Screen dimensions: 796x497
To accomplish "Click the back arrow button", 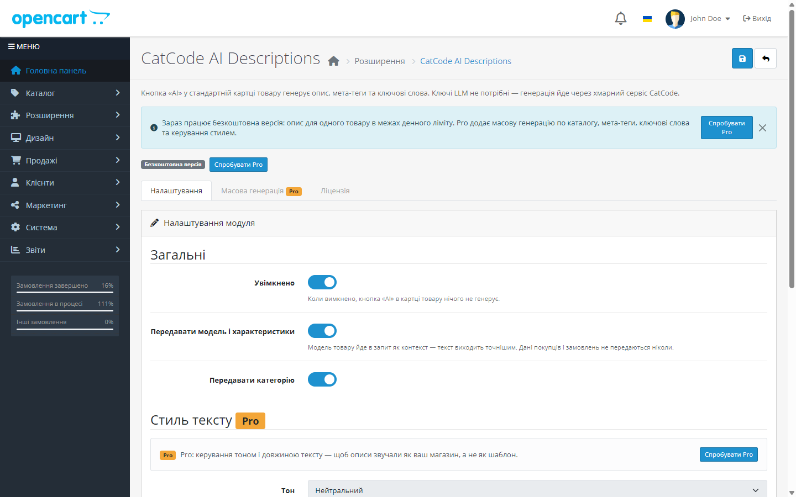I will [766, 58].
